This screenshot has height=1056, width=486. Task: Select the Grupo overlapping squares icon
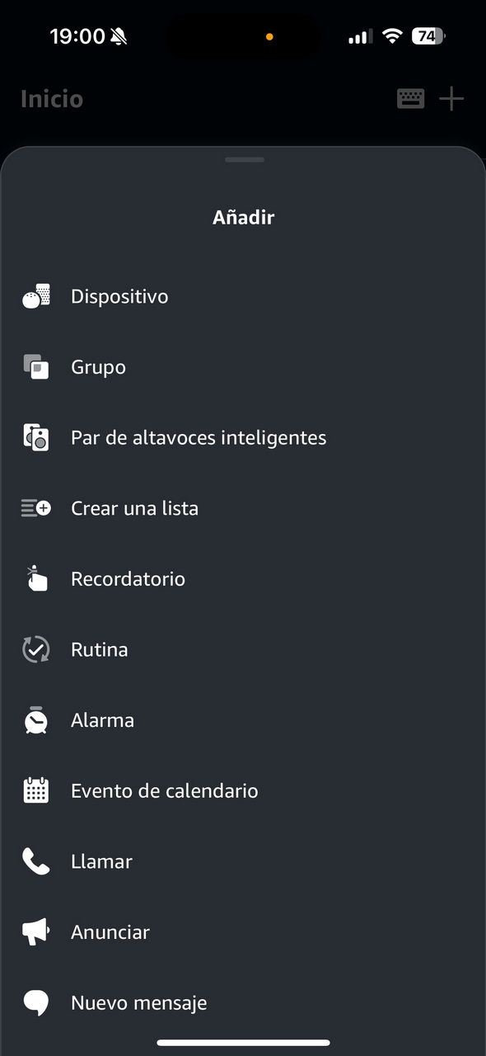(36, 367)
